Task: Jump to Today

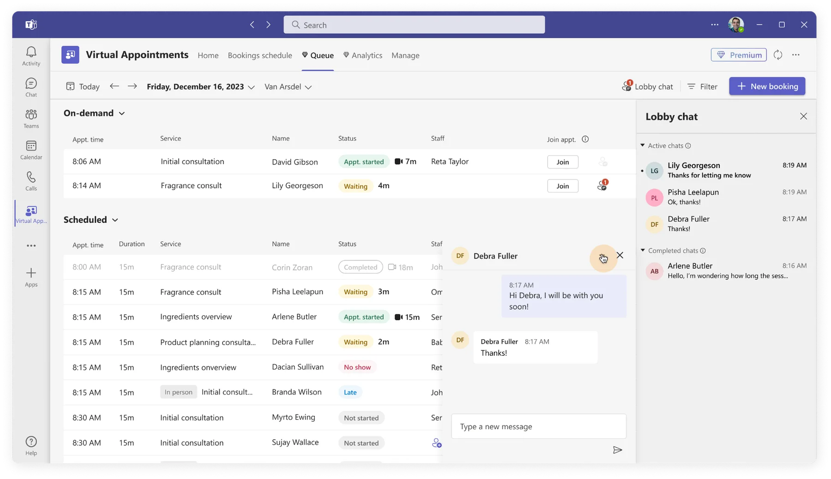Action: coord(83,86)
